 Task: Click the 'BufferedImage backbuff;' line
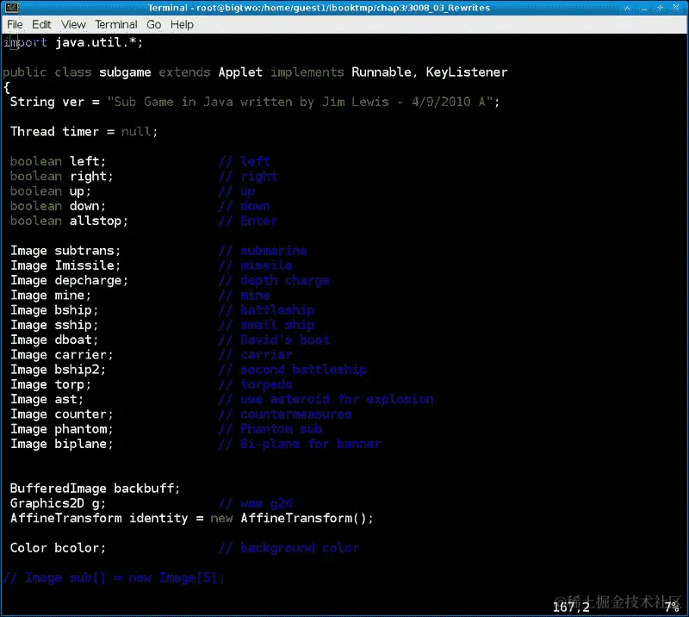(x=95, y=489)
